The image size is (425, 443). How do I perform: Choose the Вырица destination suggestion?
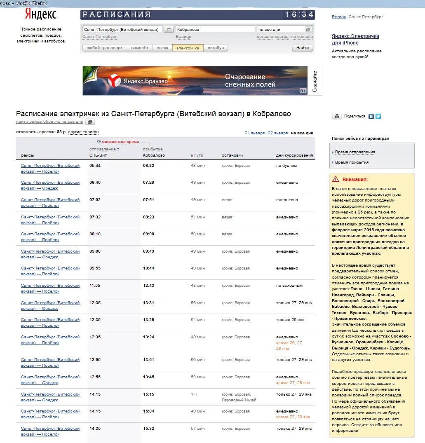[183, 37]
